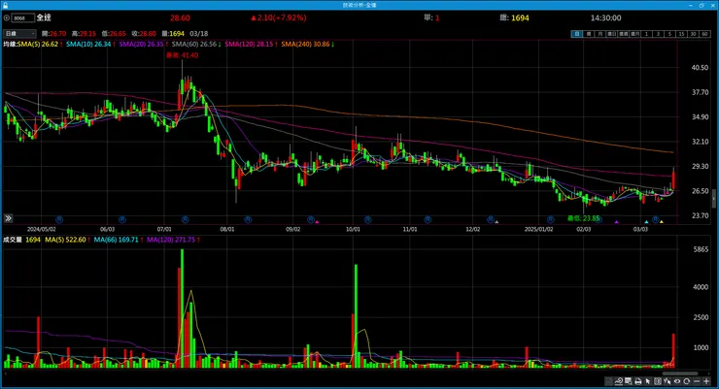
Task: Click the monthly marker icon near 11/01
Action: pyautogui.click(x=428, y=220)
